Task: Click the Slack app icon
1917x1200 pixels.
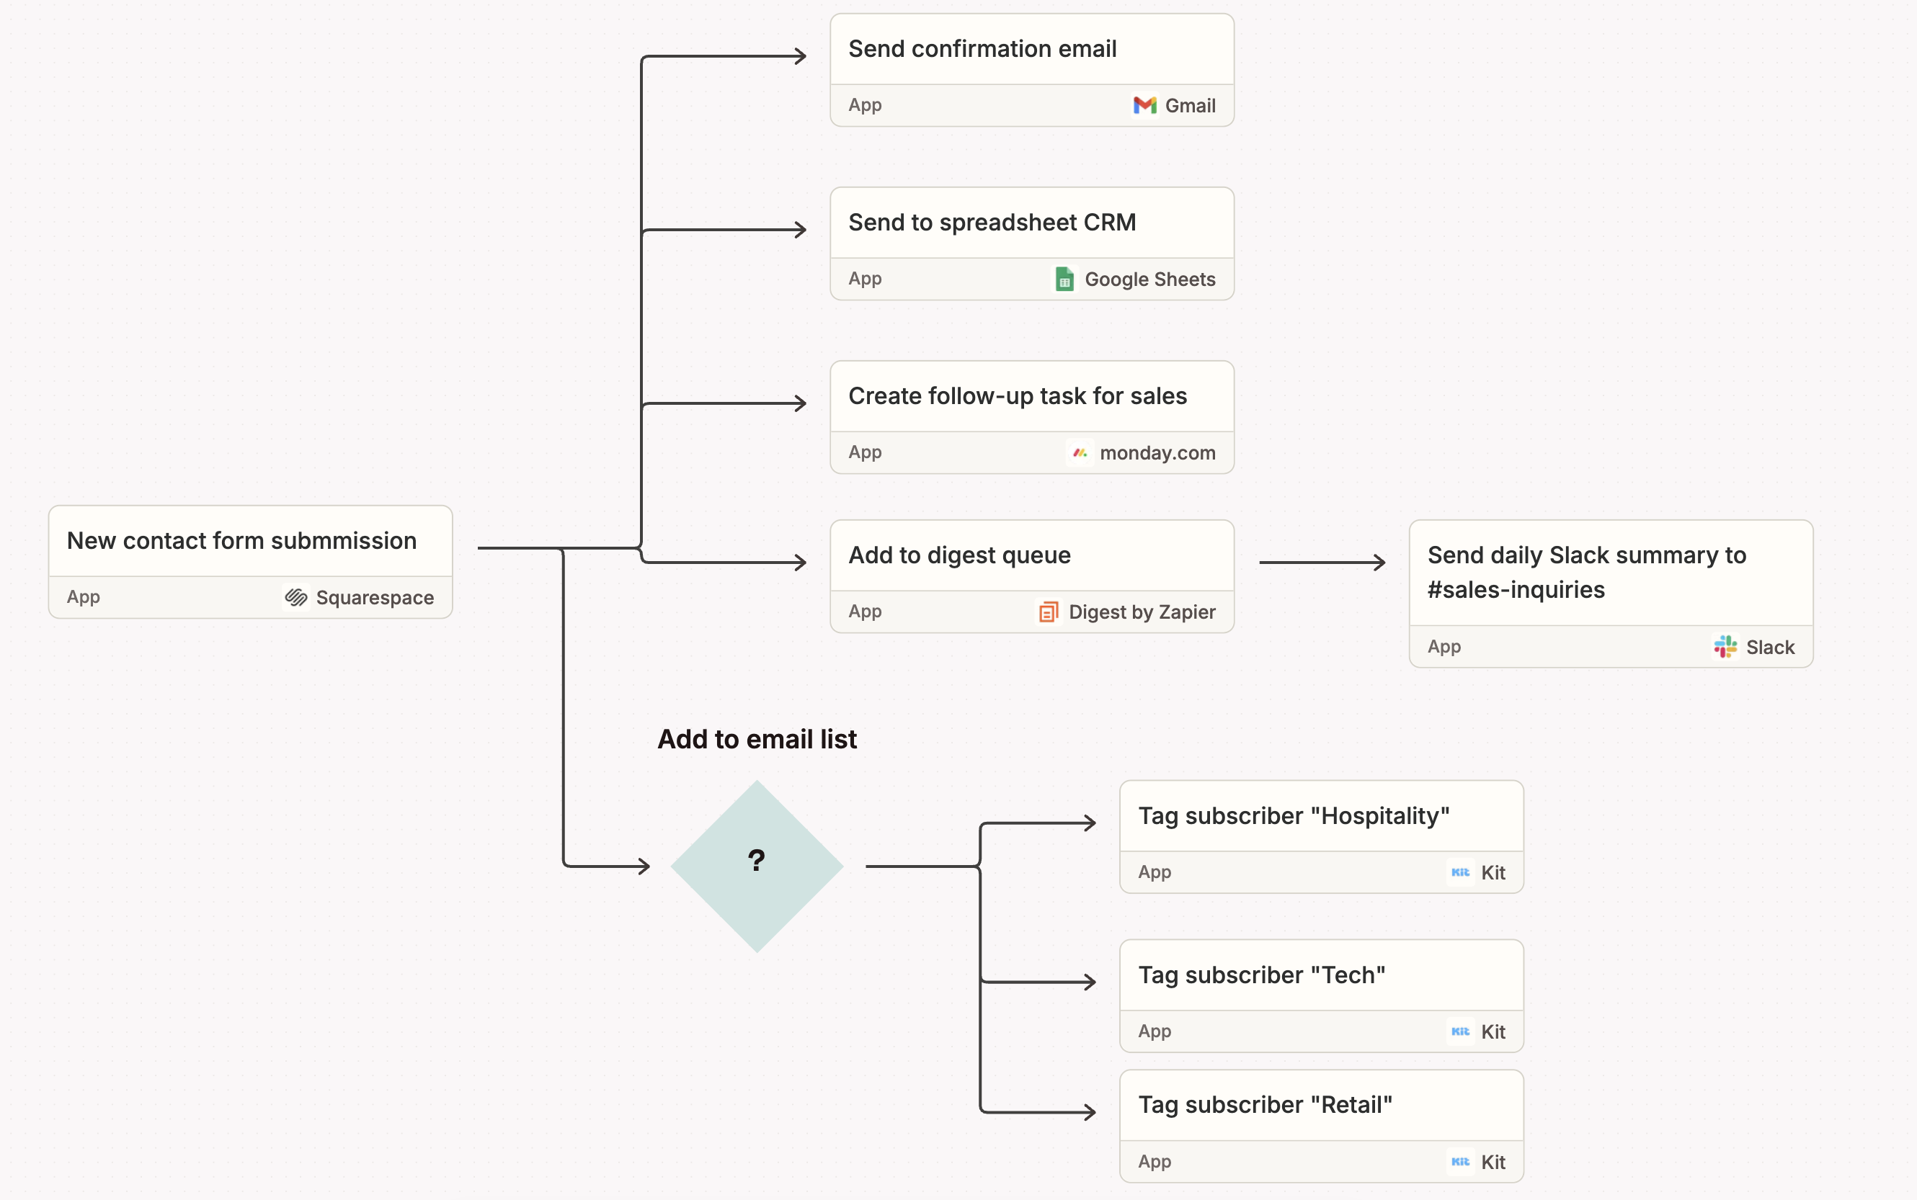Action: click(1725, 646)
